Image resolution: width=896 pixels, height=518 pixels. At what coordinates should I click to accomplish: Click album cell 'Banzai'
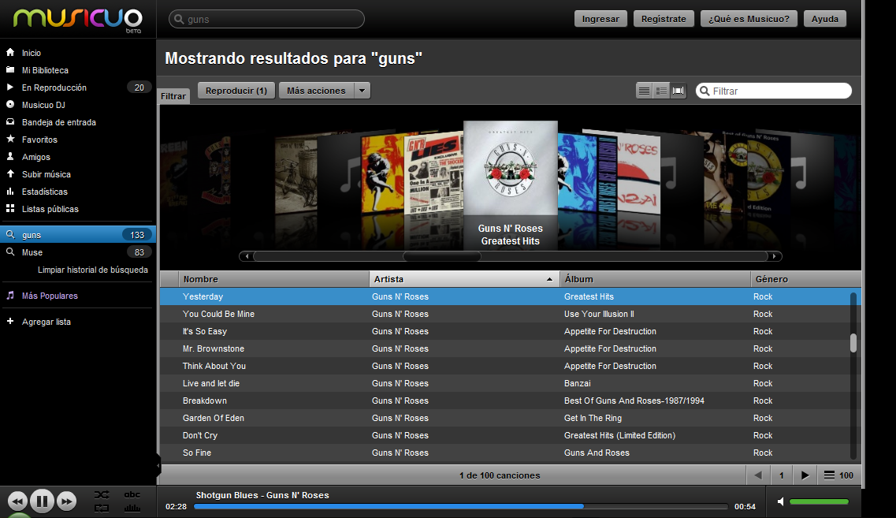pyautogui.click(x=577, y=383)
